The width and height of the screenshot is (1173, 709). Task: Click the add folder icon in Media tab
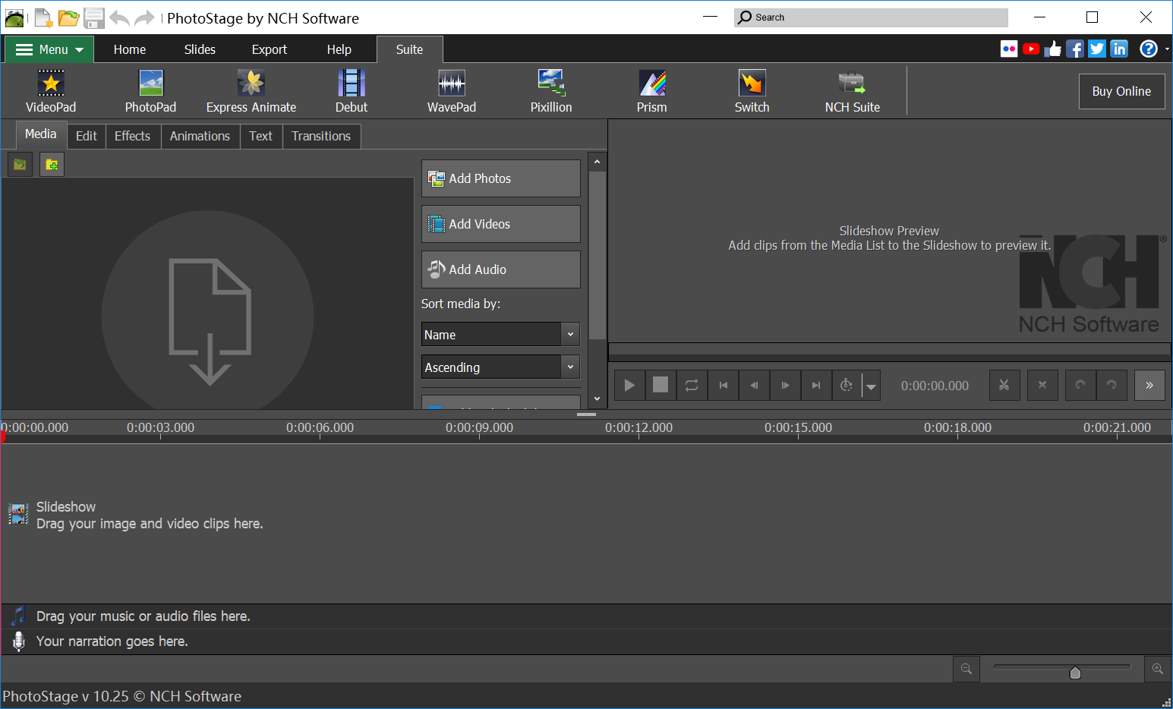[52, 164]
